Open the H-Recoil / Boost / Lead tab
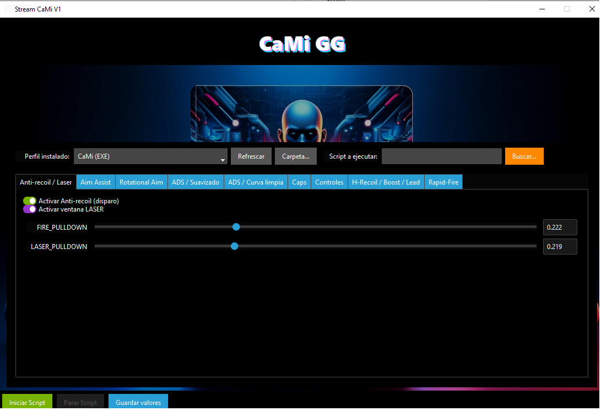 pos(386,182)
